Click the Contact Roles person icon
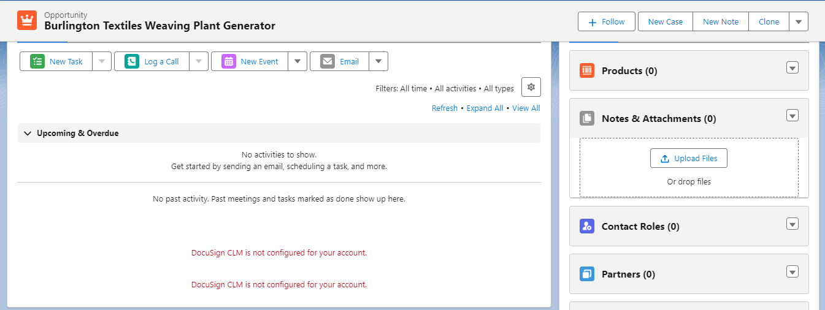 tap(587, 226)
